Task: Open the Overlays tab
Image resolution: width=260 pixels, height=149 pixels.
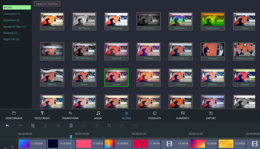Action: point(154,115)
